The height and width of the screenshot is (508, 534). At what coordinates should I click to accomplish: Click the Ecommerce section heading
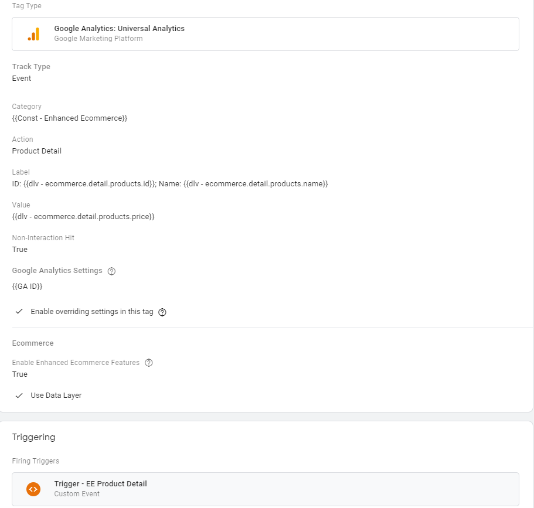pos(33,343)
